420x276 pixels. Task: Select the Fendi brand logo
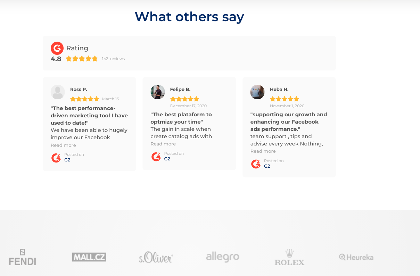point(22,257)
